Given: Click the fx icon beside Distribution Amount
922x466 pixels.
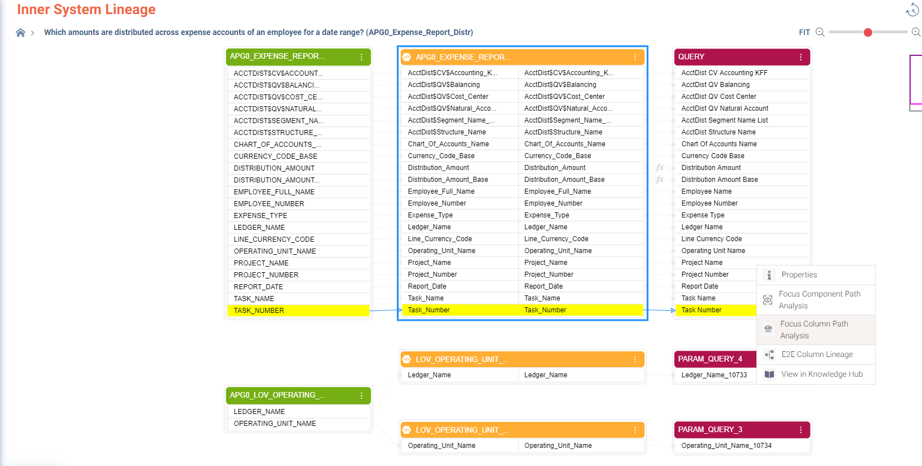Looking at the screenshot, I should tap(659, 168).
